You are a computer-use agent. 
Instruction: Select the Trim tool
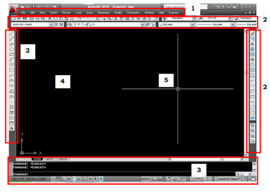point(253,80)
